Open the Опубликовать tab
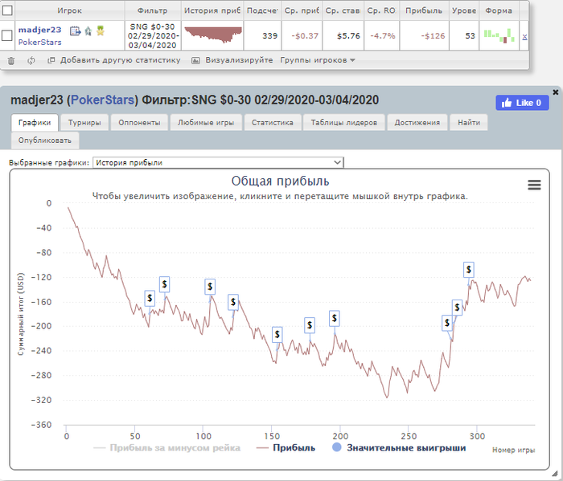 [45, 141]
